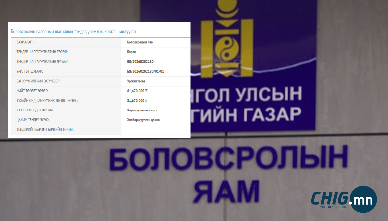Image resolution: width=388 pixels, height=221 pixels.
Task: Click invitation number БЯ/20260202180/01/01
Action: (145, 71)
